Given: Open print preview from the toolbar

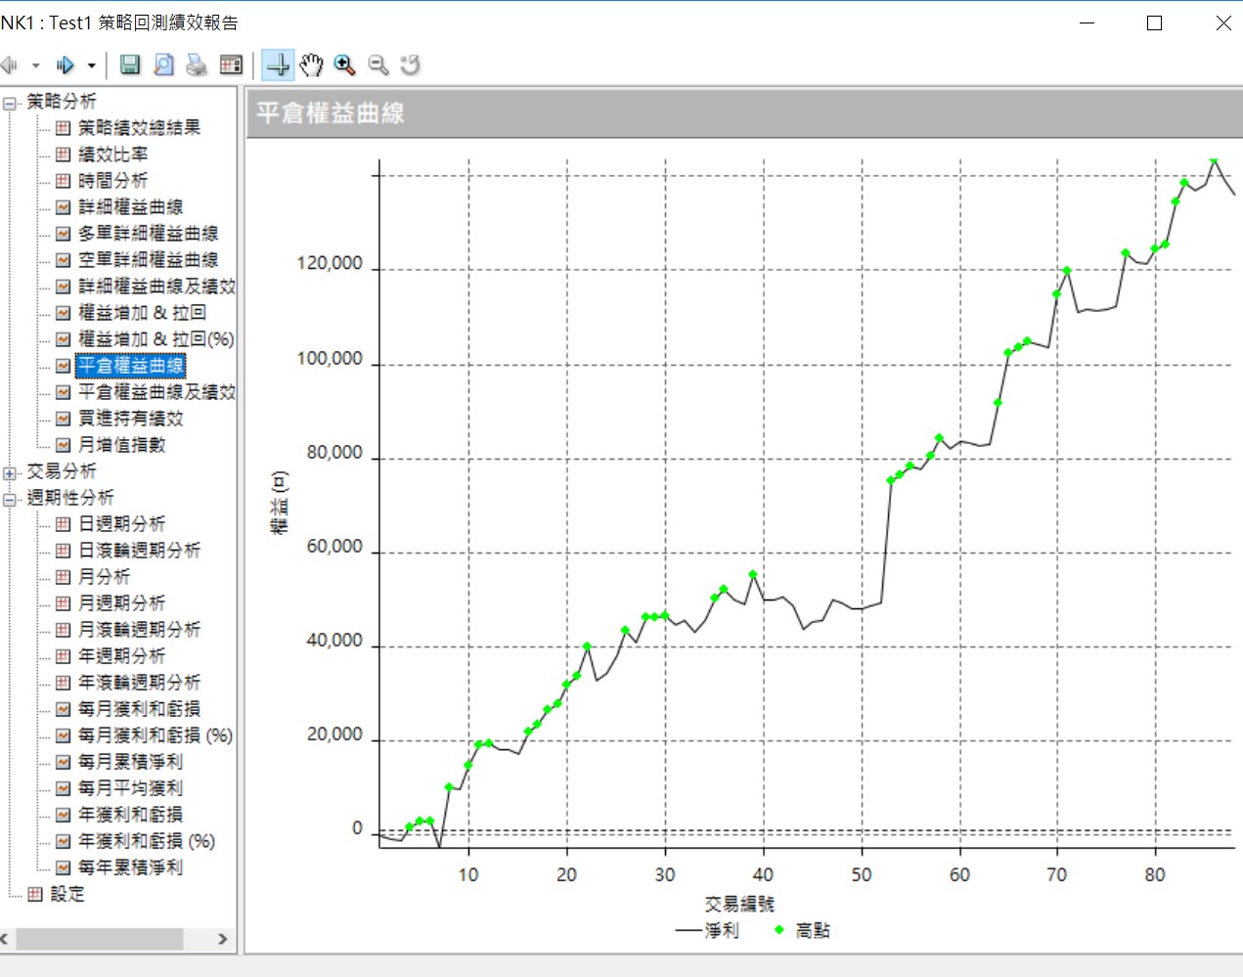Looking at the screenshot, I should coord(163,65).
